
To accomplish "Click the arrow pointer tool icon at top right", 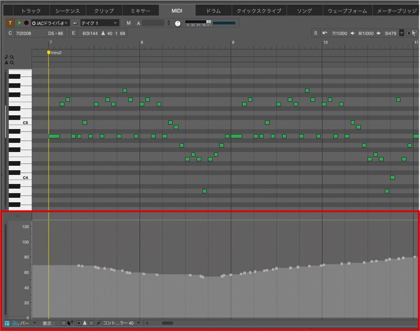I will tap(414, 33).
